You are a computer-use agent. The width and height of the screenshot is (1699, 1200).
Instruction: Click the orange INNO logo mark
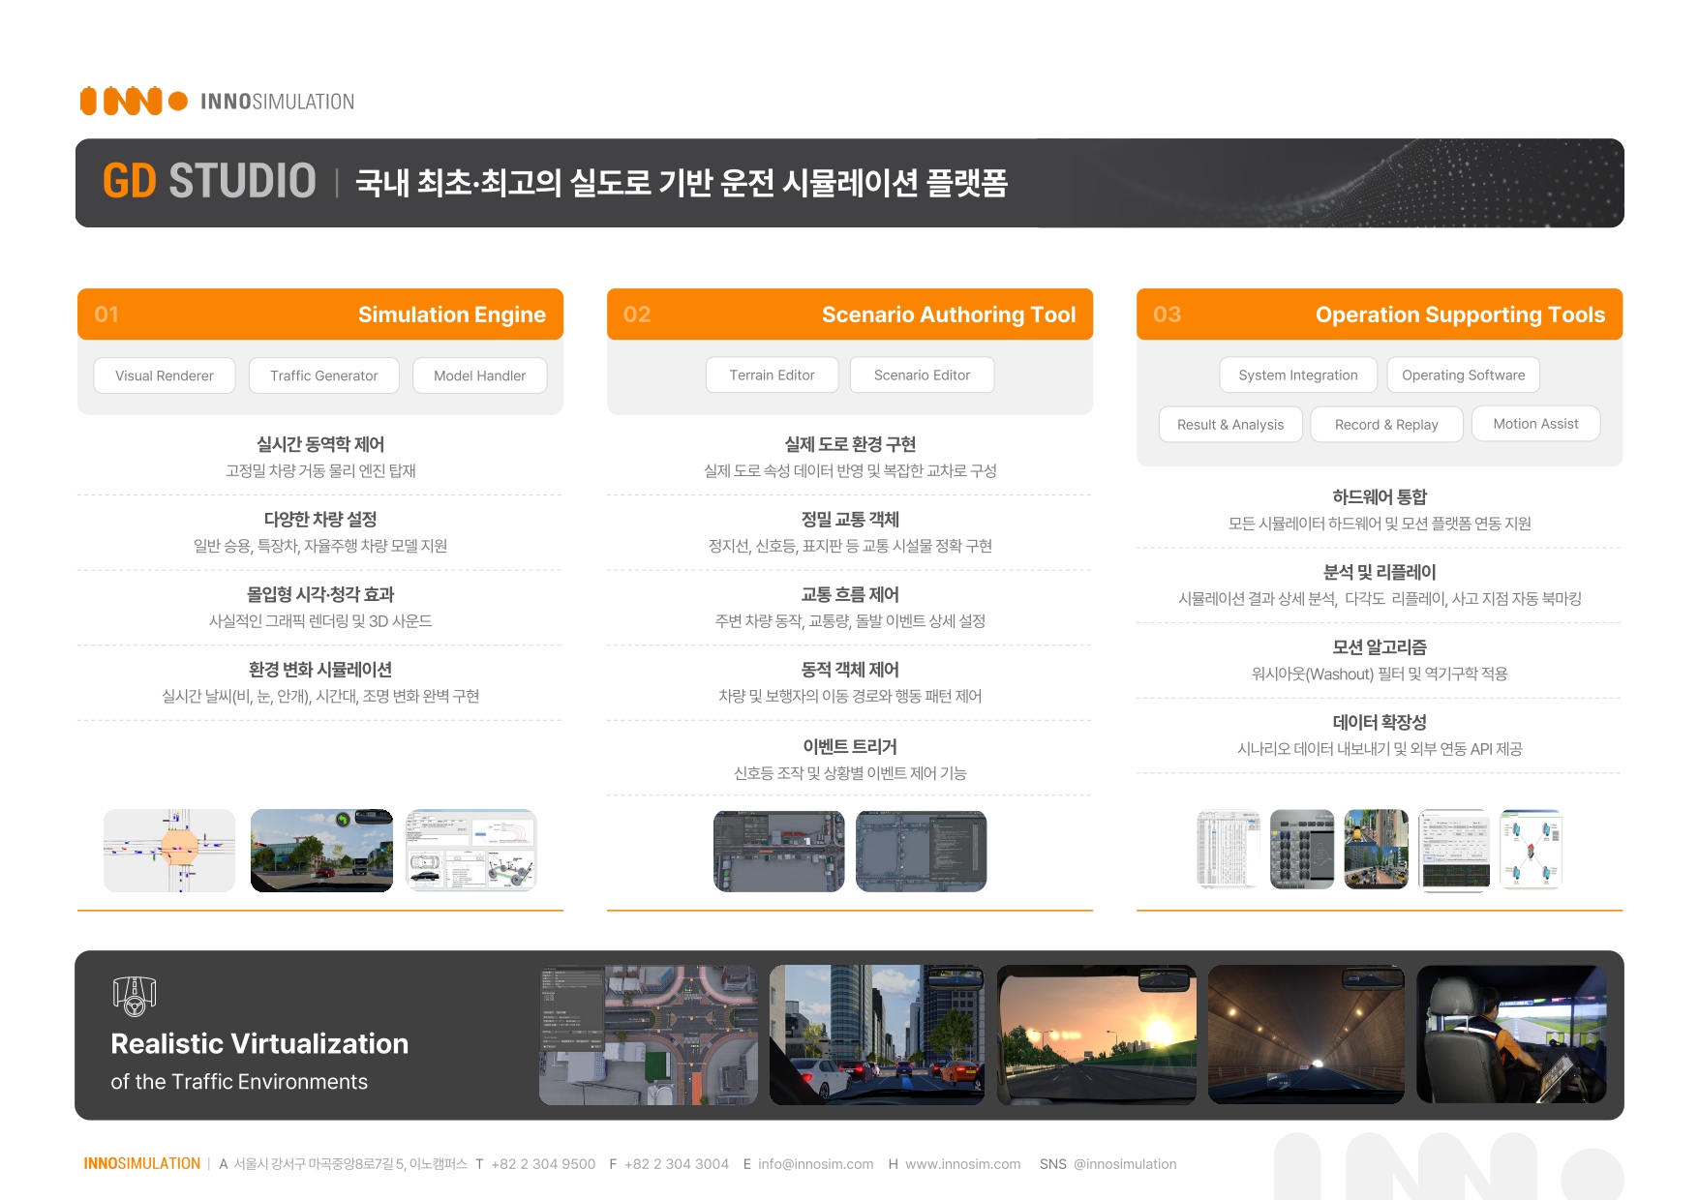click(x=134, y=102)
